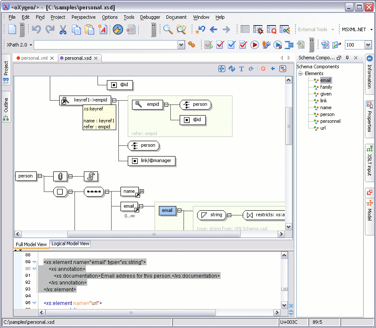The width and height of the screenshot is (376, 328).
Task: Click the Cut scissors icon
Action: click(63, 29)
